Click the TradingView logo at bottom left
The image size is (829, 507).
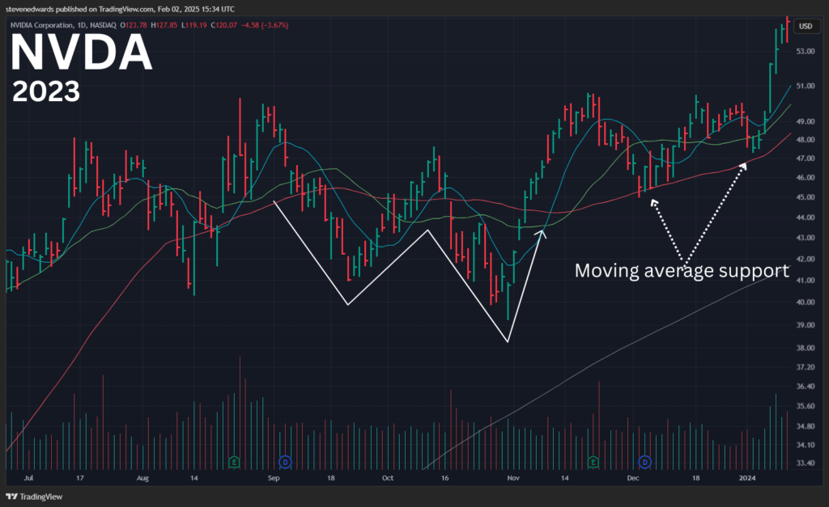tap(34, 496)
